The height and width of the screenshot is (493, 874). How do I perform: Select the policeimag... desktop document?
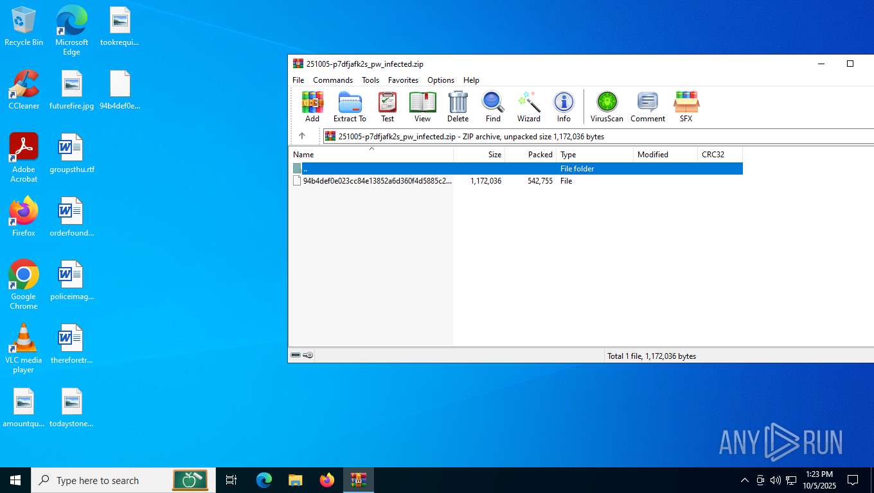tap(72, 280)
